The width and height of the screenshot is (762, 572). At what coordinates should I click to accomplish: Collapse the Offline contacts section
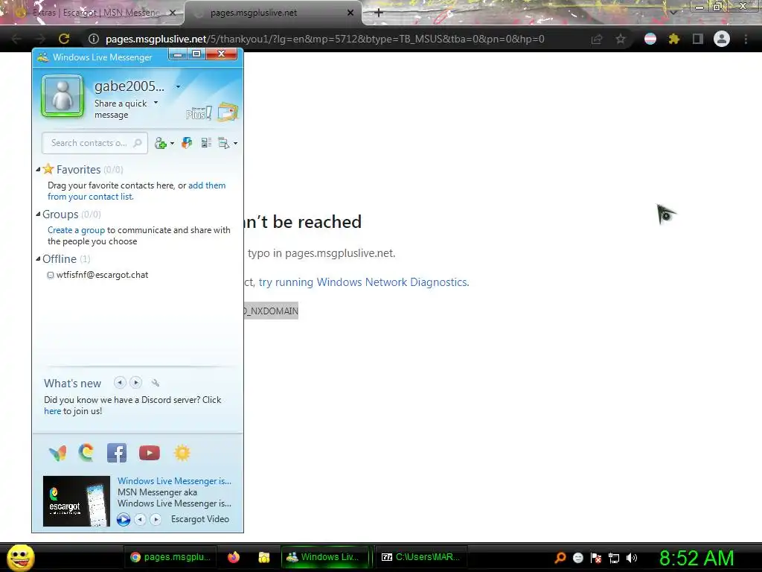(39, 258)
